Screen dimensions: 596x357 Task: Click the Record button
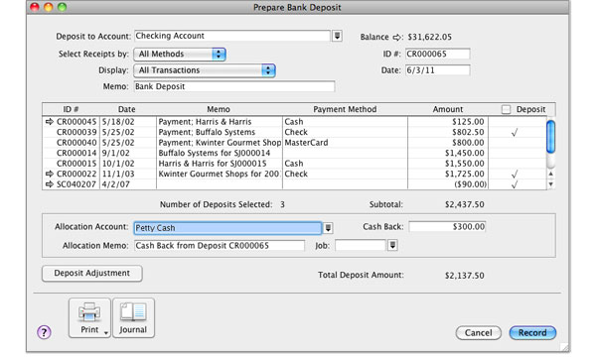[x=532, y=333]
